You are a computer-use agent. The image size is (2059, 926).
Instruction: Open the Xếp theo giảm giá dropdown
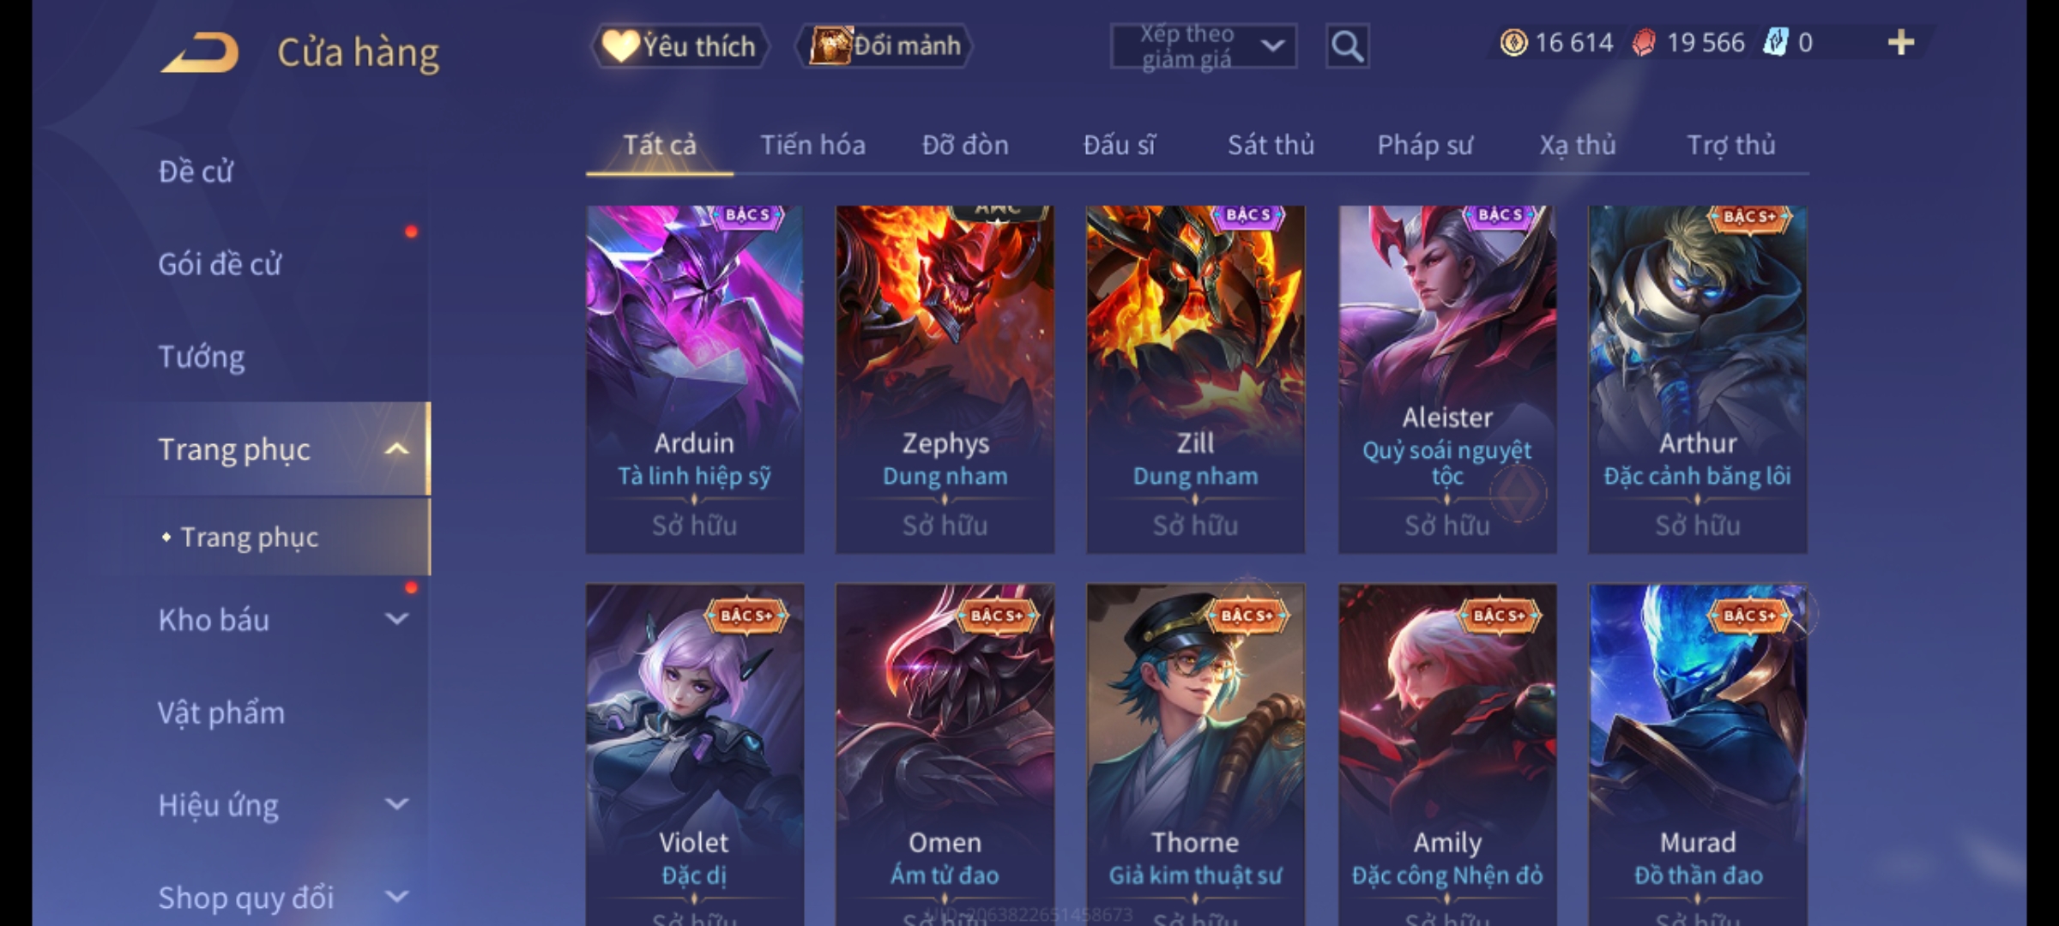[1203, 46]
